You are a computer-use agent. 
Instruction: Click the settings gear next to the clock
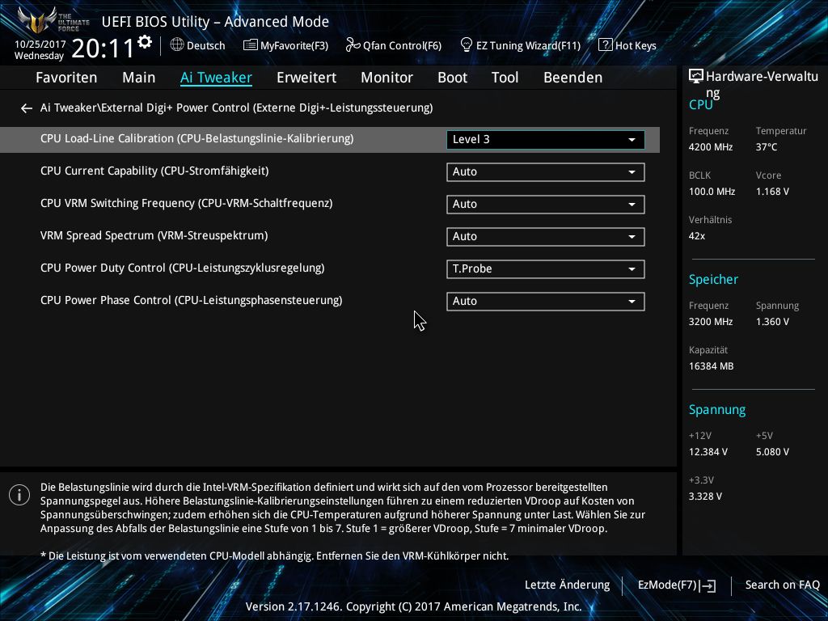point(145,42)
